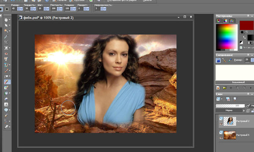Adjust the layer opacity slider showing 100
The width and height of the screenshot is (254, 152).
[230, 106]
